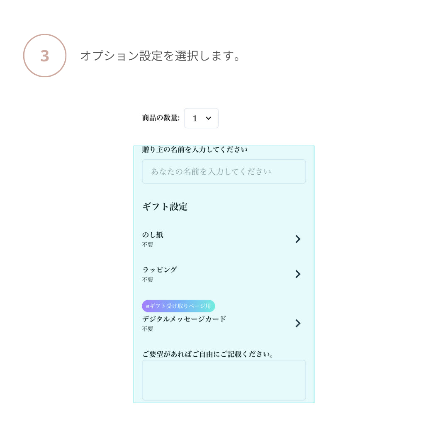Image resolution: width=448 pixels, height=448 pixels.
Task: Focus the ご要望 request text area
Action: 224,380
